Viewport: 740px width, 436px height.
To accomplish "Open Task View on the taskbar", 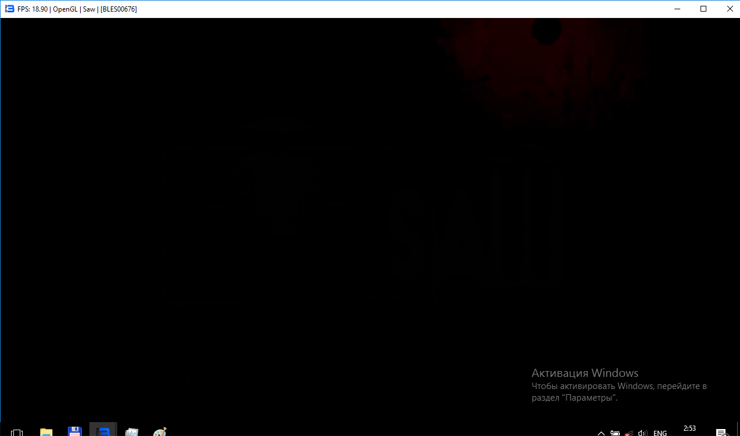I will point(17,433).
